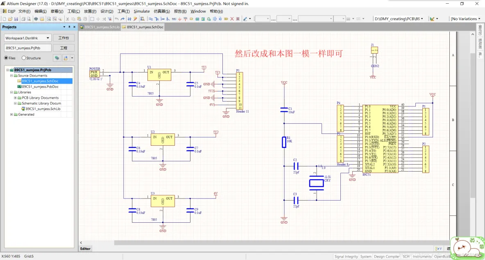
Task: Click the vertical scrollbar up arrow
Action: pos(473,34)
